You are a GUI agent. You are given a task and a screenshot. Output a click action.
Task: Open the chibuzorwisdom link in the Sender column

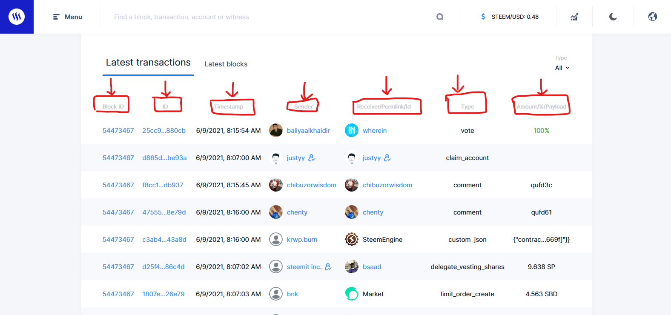click(x=312, y=185)
